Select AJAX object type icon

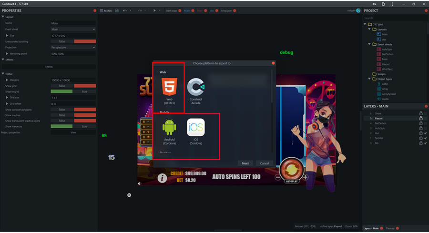(378, 84)
